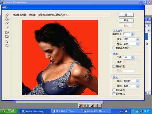
Task: Click the 取消 button
Action: tap(126, 21)
